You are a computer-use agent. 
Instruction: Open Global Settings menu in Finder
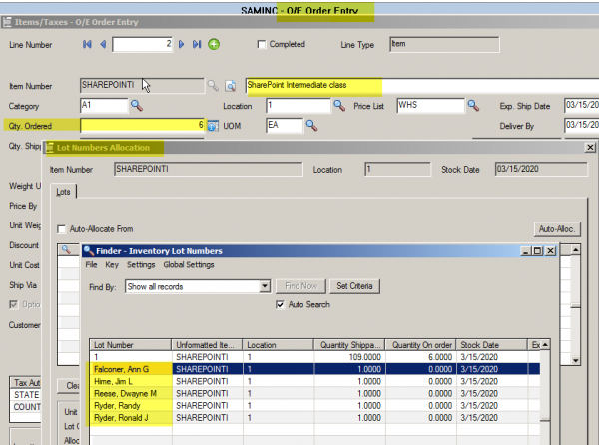pyautogui.click(x=189, y=264)
